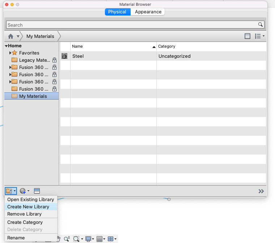275x243 pixels.
Task: Click the Search input field
Action: 135,25
